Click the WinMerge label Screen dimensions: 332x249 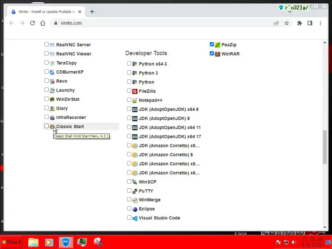pyautogui.click(x=150, y=200)
